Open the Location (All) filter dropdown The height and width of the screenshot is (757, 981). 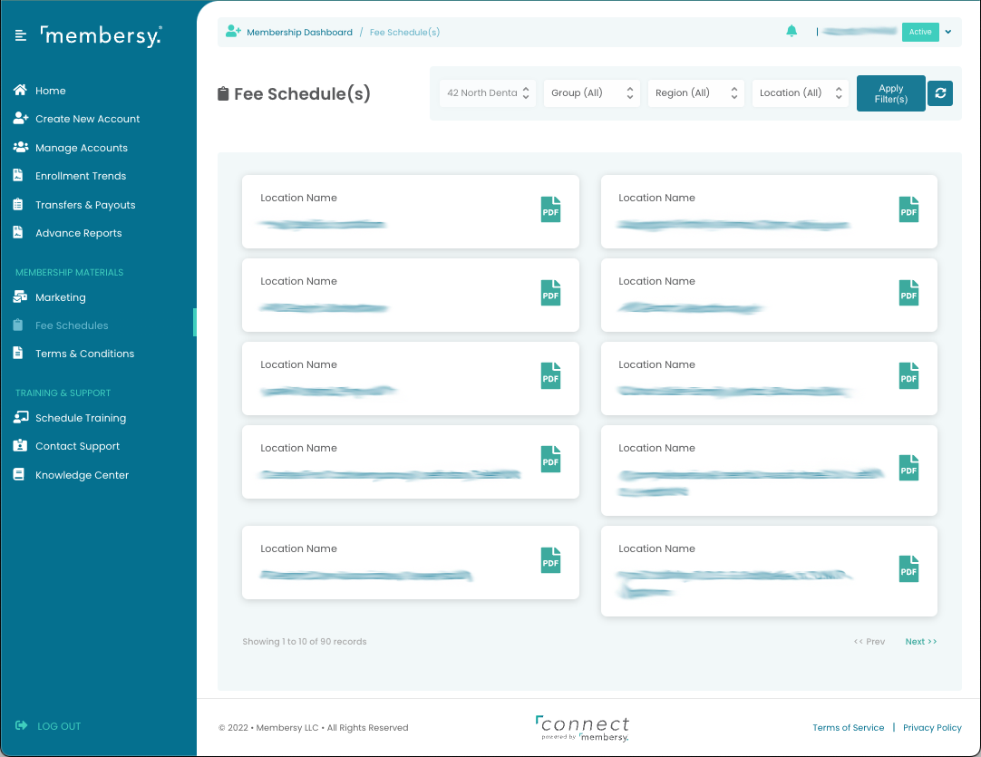click(x=800, y=93)
